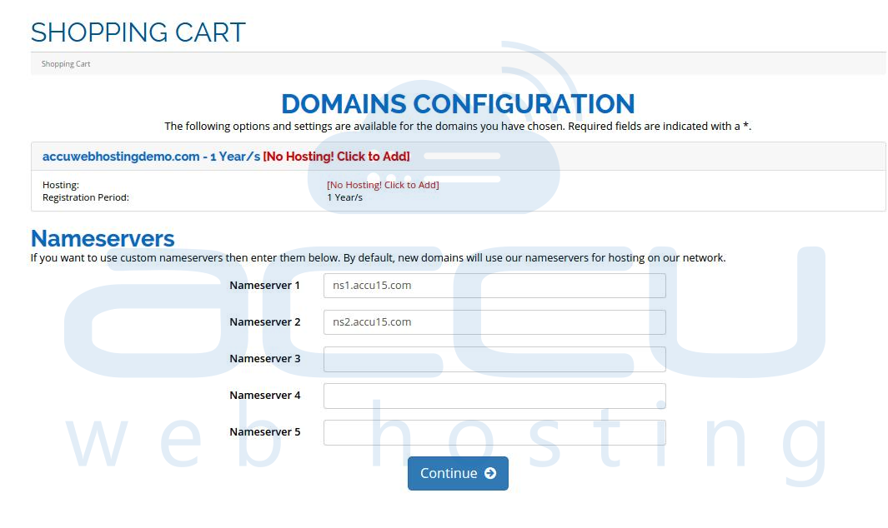Select the Shopping Cart breadcrumb
888x528 pixels.
[x=66, y=64]
